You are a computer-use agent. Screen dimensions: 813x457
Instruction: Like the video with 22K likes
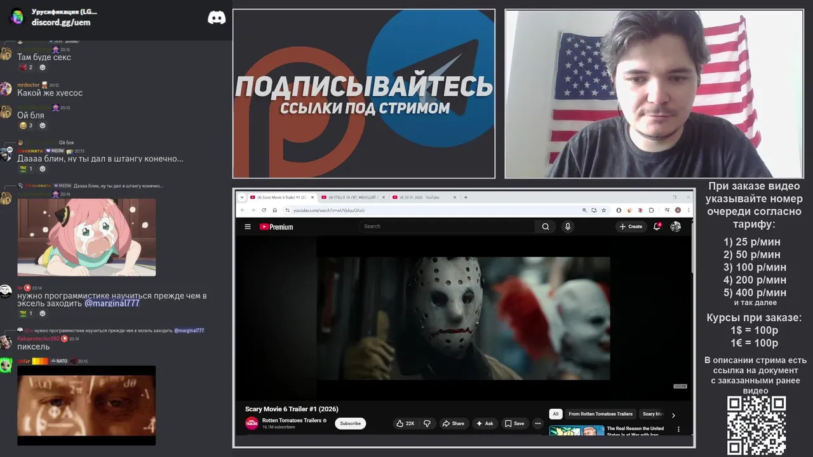[405, 423]
